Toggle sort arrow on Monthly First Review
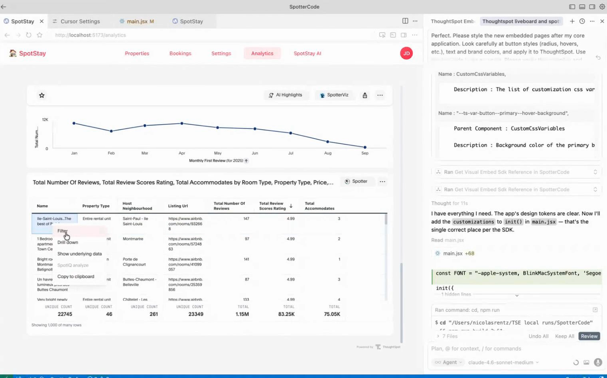 [246, 161]
